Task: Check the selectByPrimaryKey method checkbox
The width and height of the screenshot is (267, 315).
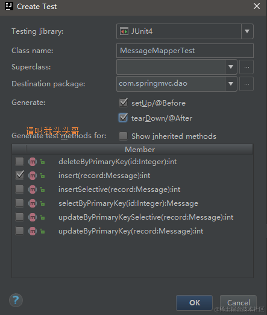Action: pyautogui.click(x=20, y=203)
